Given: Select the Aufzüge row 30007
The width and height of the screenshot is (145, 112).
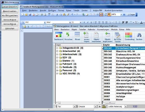Looking at the screenshot, I should point(124,96).
